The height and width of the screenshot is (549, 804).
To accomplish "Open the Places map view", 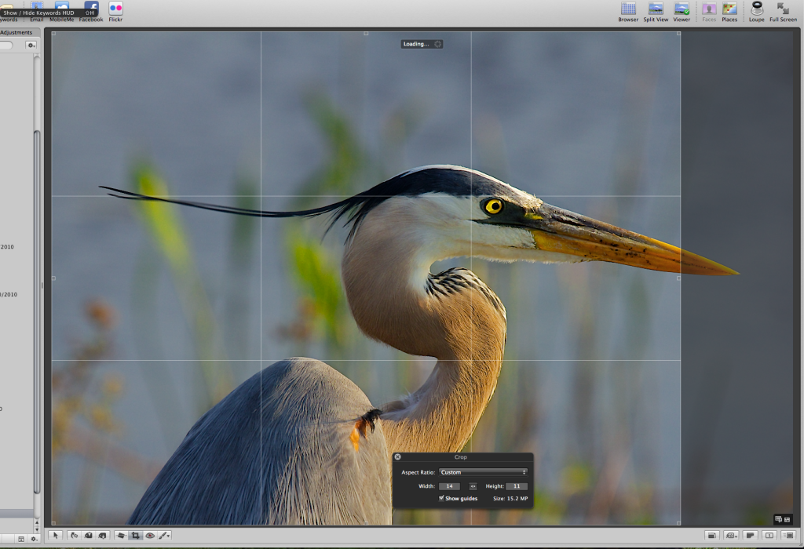I will (x=729, y=9).
